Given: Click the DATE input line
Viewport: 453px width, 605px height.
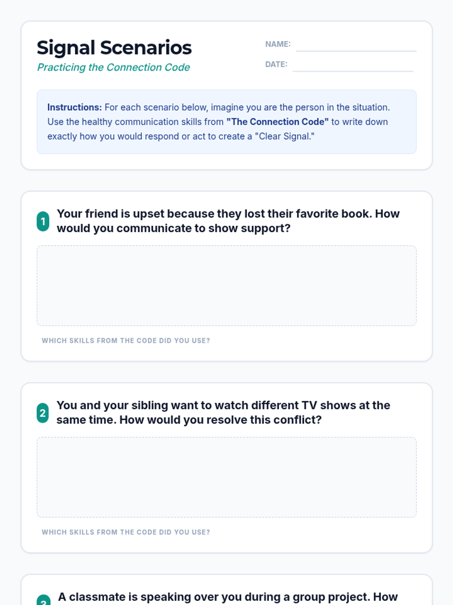Looking at the screenshot, I should tap(353, 65).
